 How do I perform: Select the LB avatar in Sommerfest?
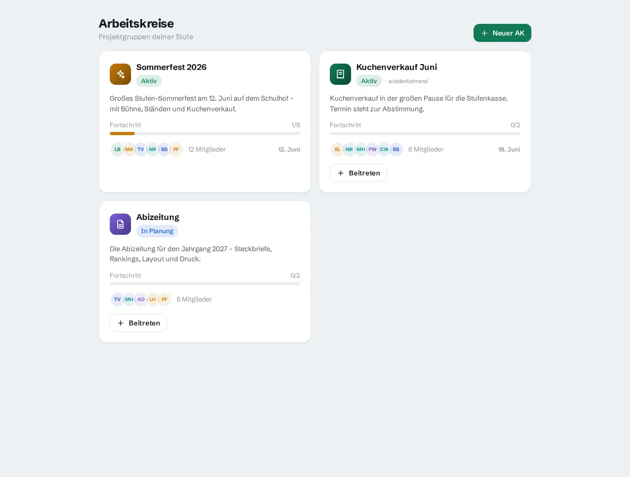117,149
